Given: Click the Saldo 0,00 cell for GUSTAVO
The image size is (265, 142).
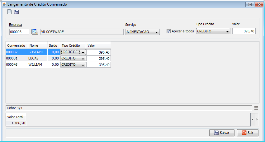Looking at the screenshot, I should (x=54, y=52).
